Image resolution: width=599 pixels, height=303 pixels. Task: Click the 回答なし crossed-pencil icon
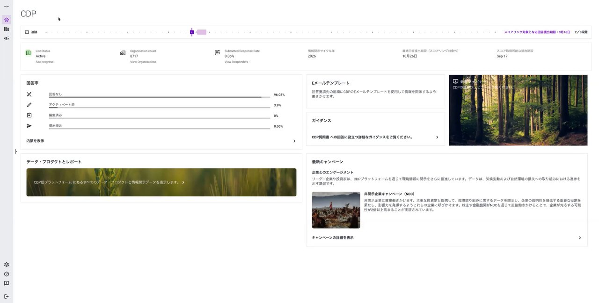point(29,94)
